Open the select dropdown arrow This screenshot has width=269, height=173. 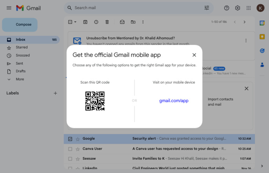click(75, 22)
